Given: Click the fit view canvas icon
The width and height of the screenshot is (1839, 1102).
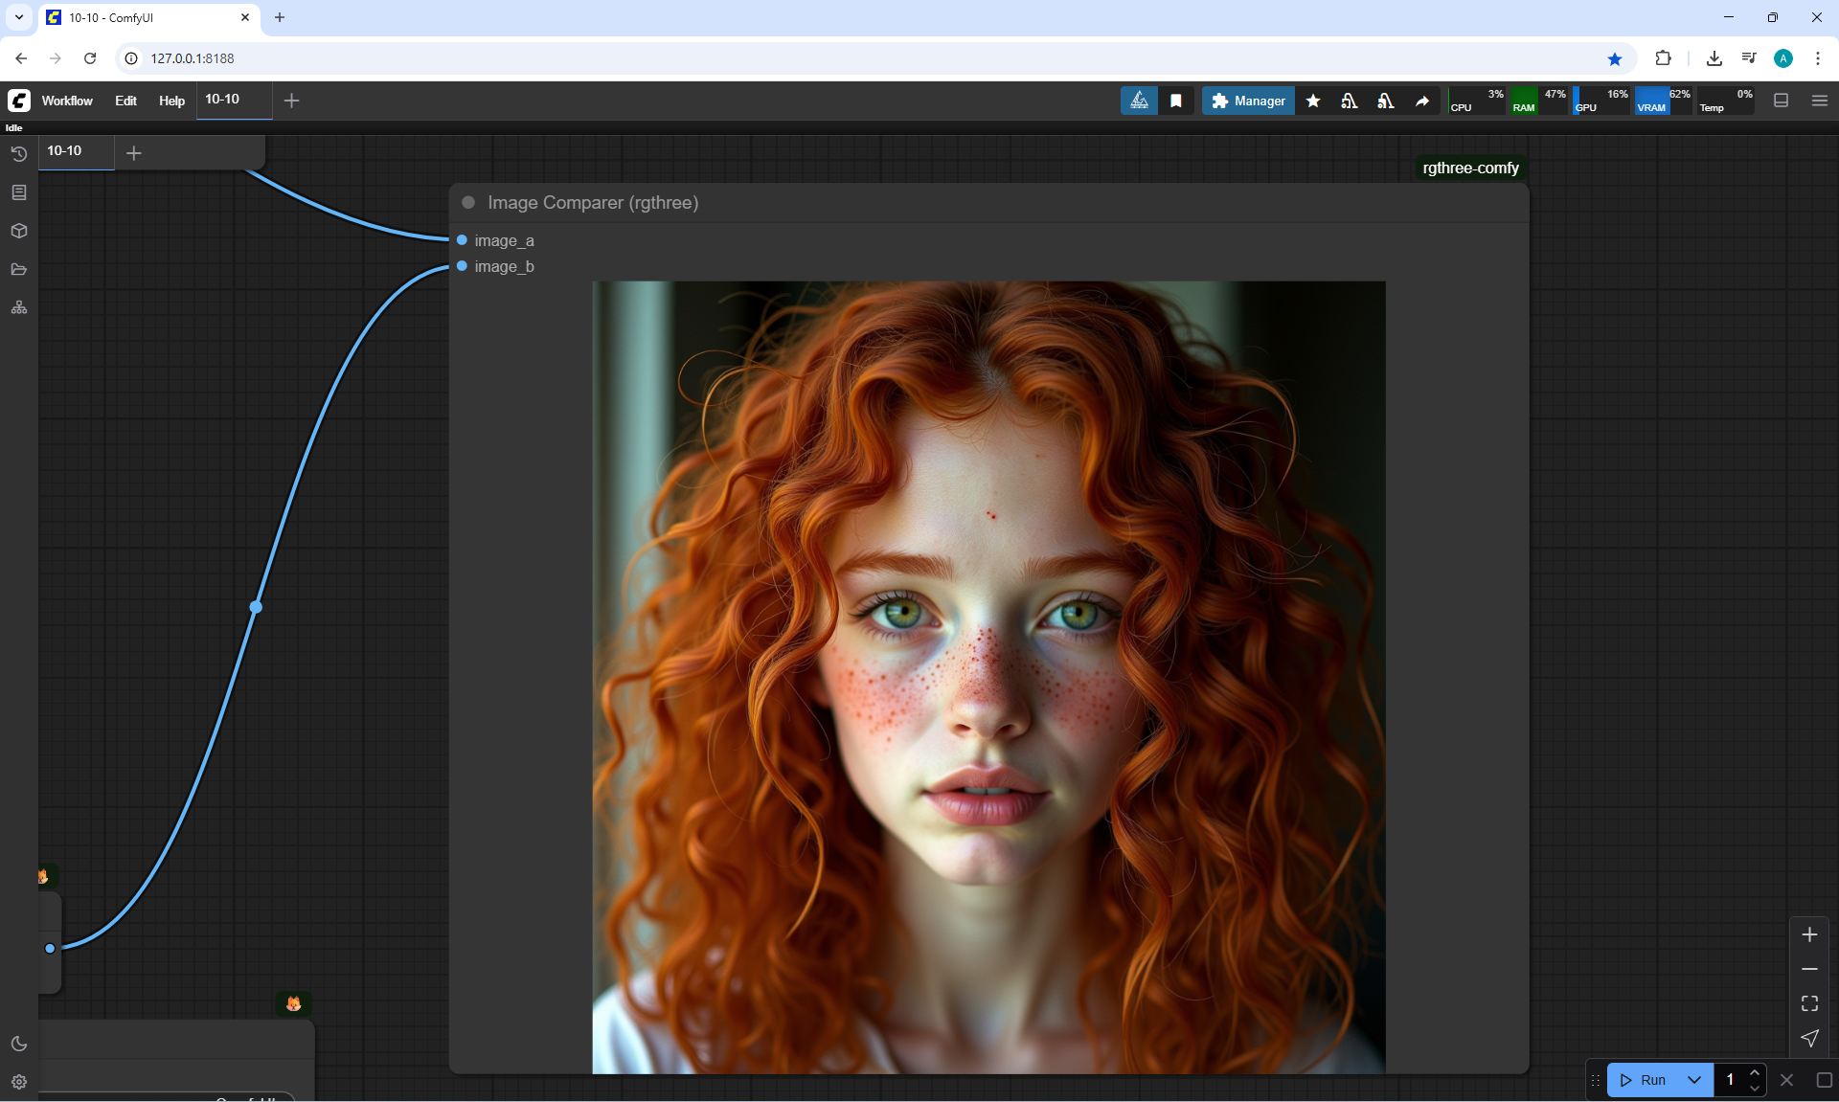Looking at the screenshot, I should [1809, 1003].
